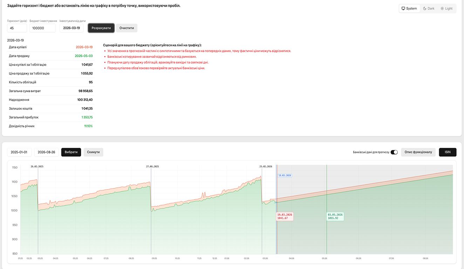Click the 25.02.2026 vertical line on chart
464x269 pixels.
(262, 210)
